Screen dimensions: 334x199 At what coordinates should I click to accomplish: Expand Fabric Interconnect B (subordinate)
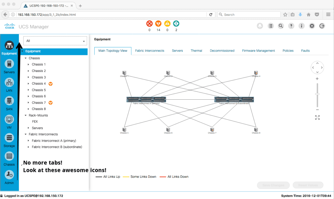click(x=28, y=147)
